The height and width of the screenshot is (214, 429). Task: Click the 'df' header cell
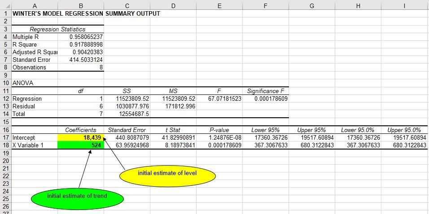pyautogui.click(x=81, y=91)
